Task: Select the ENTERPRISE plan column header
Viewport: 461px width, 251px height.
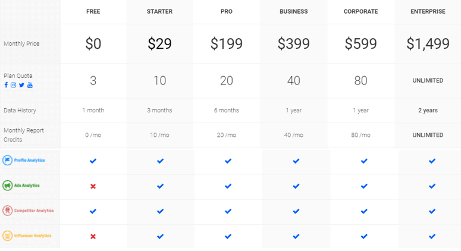Action: tap(428, 11)
